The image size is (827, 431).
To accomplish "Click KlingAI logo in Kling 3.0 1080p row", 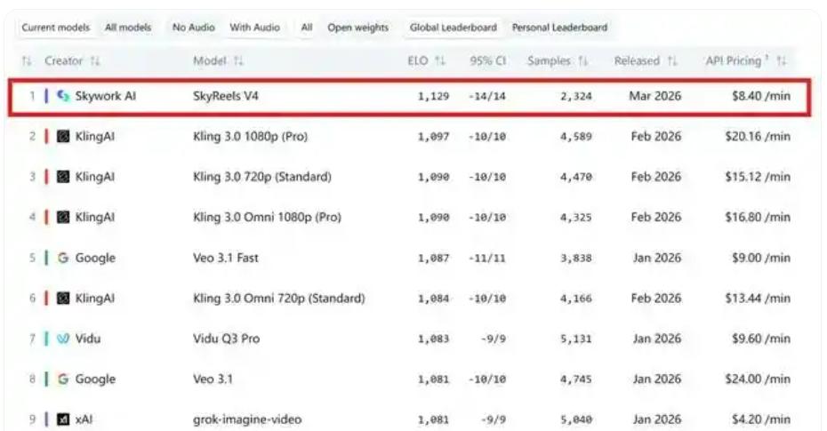I will click(x=63, y=137).
